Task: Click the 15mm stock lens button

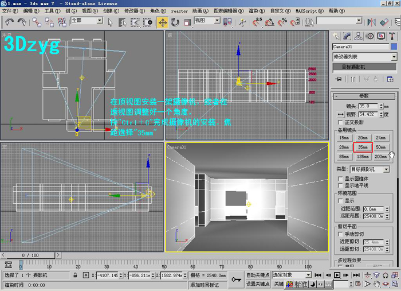Action: (344, 138)
